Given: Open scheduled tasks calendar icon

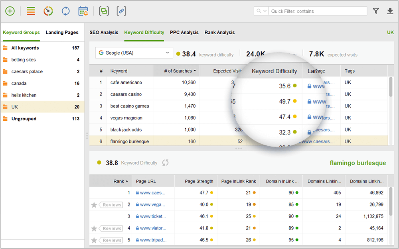Looking at the screenshot, I should (x=83, y=11).
